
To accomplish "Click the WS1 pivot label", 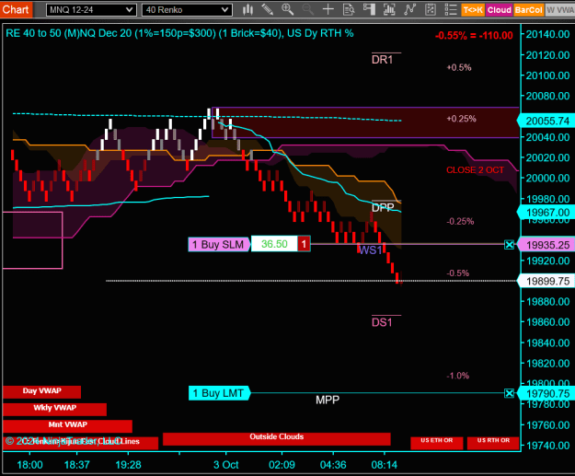I will [371, 250].
